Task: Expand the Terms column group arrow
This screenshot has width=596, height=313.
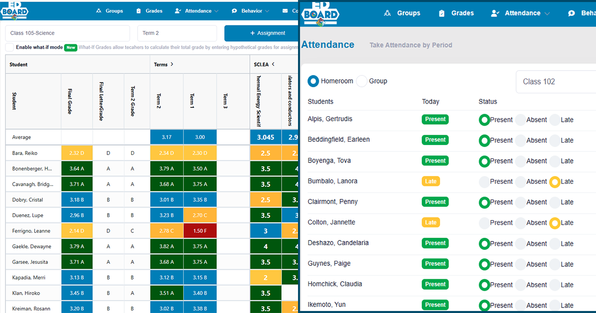Action: (172, 65)
